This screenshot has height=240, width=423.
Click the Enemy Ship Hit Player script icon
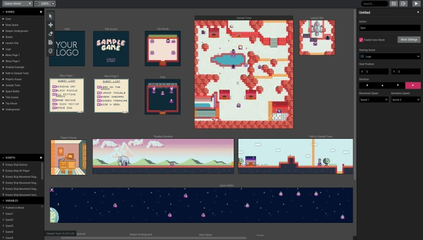click(x=3, y=171)
